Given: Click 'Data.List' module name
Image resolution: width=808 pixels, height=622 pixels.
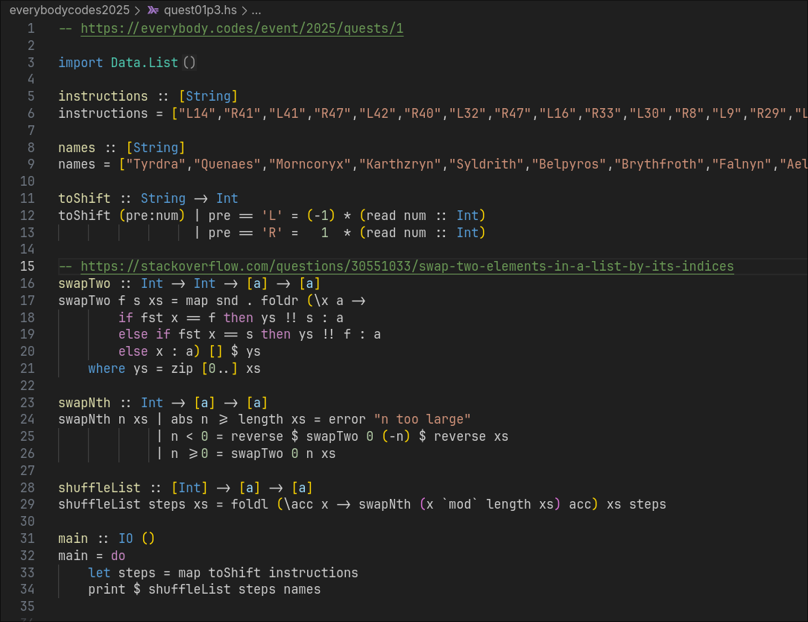Looking at the screenshot, I should (x=145, y=63).
